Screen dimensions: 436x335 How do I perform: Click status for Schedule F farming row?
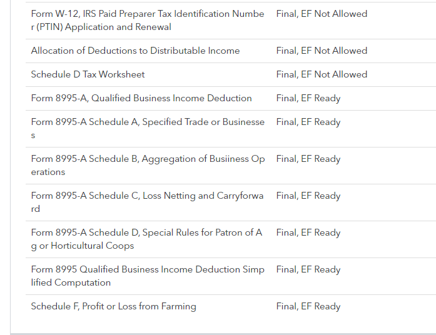click(308, 306)
